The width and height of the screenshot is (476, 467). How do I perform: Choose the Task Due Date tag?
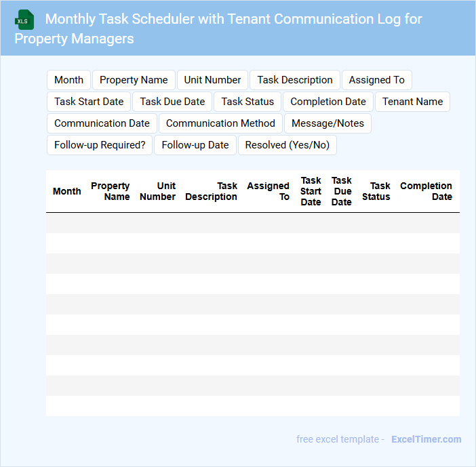(x=172, y=102)
